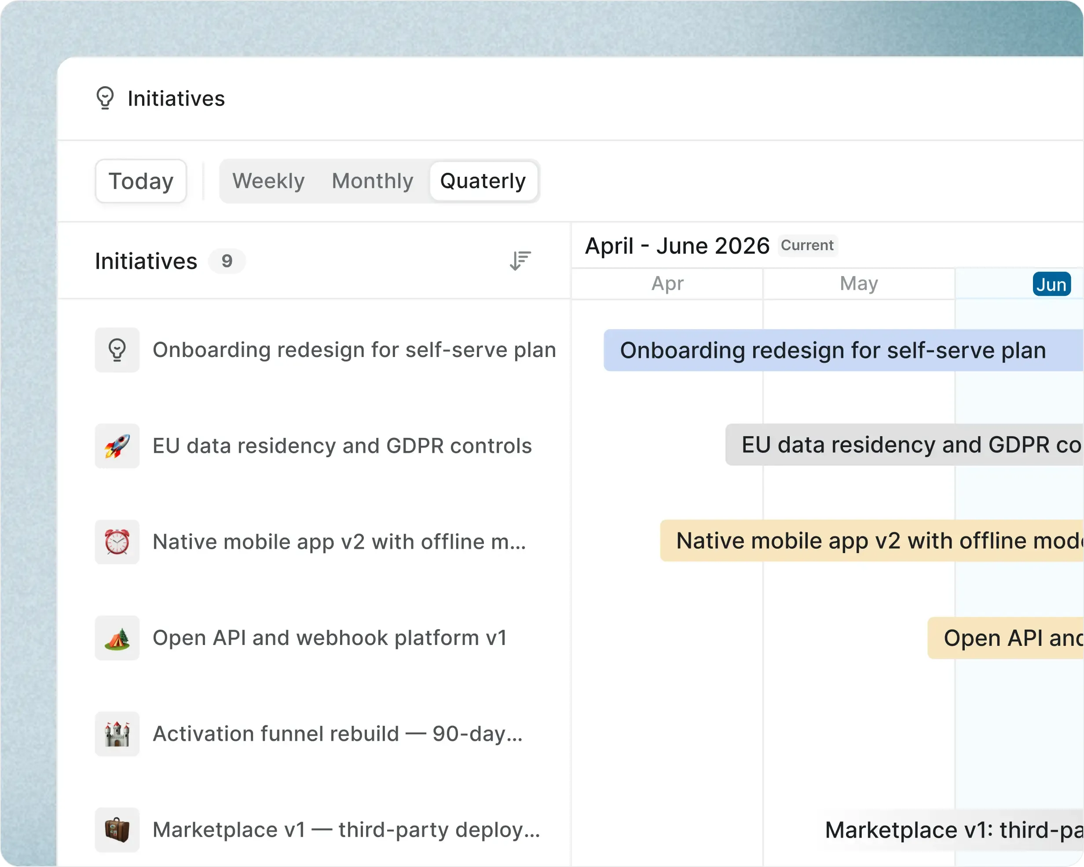Screen dimensions: 1084x867
Task: Select the gray EU data residency timeline bar
Action: click(x=905, y=445)
